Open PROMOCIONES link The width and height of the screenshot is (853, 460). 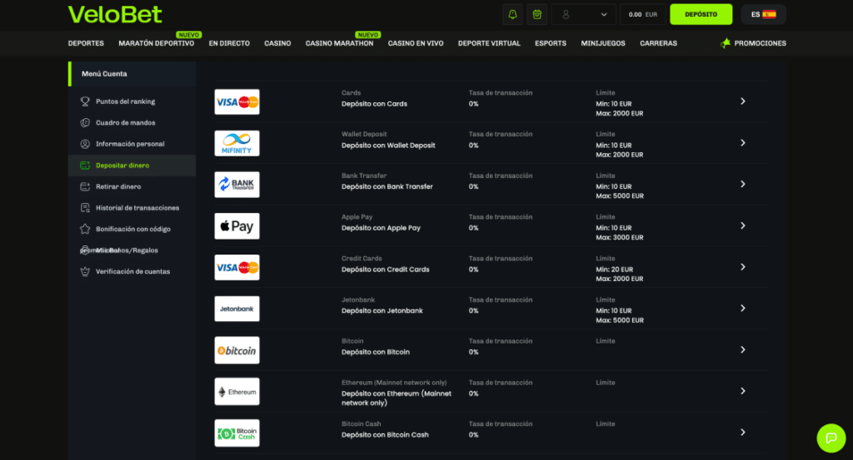click(x=760, y=43)
